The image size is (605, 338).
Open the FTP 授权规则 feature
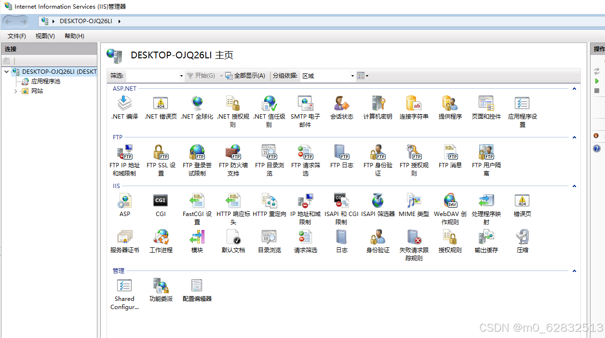tap(414, 160)
